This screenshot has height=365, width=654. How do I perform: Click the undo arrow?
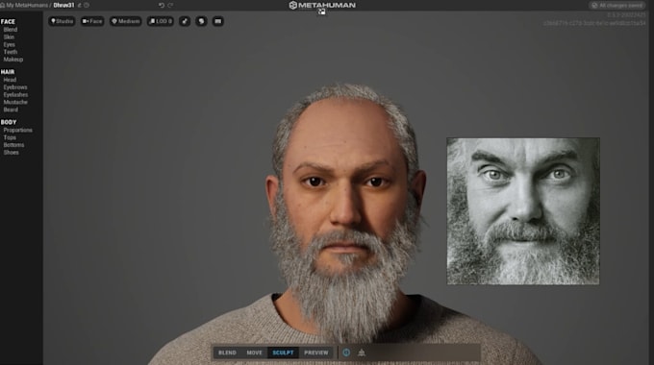click(162, 6)
